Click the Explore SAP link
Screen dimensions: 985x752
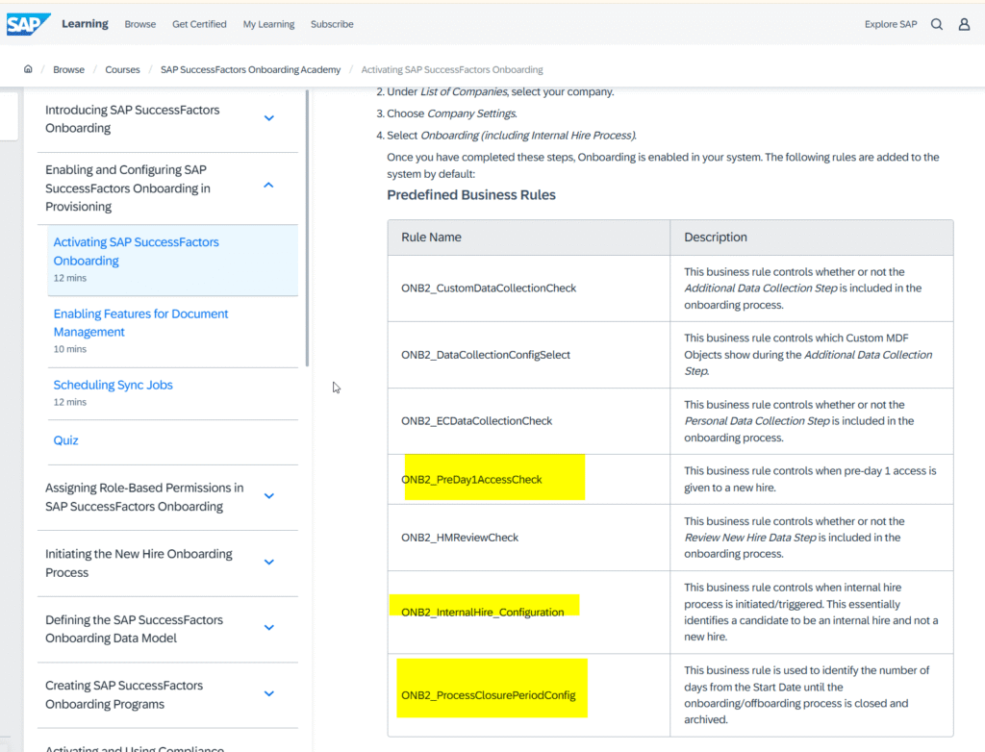891,24
